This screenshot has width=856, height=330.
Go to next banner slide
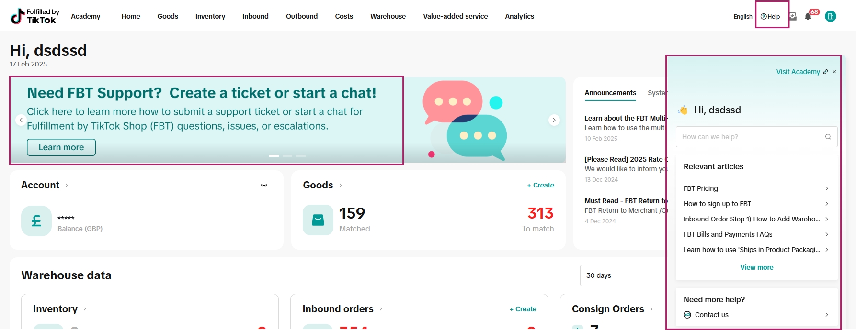554,120
